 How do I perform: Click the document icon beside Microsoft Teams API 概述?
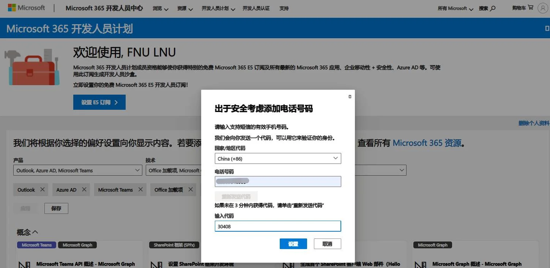click(x=24, y=263)
